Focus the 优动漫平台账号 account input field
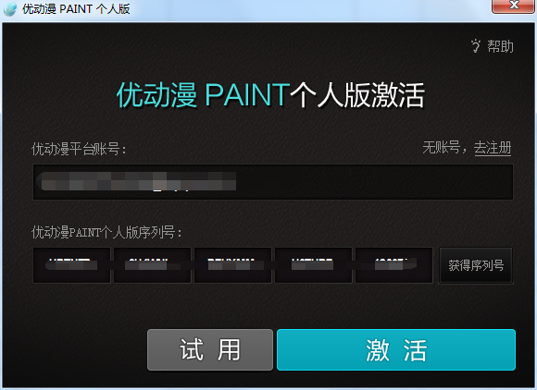Image resolution: width=537 pixels, height=390 pixels. pyautogui.click(x=273, y=182)
